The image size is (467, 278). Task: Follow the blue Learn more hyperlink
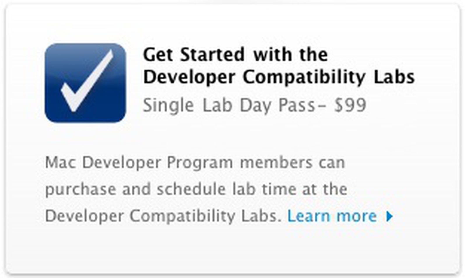332,216
